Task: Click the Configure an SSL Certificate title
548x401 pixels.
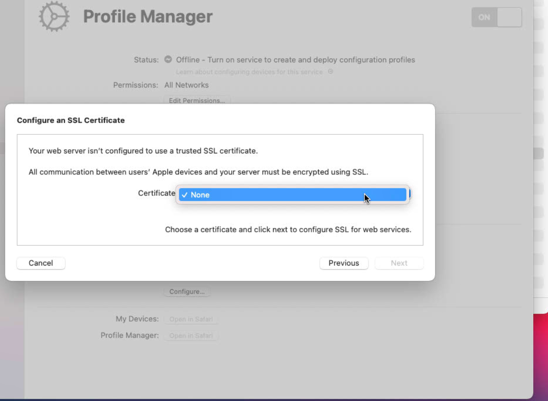Action: tap(71, 120)
